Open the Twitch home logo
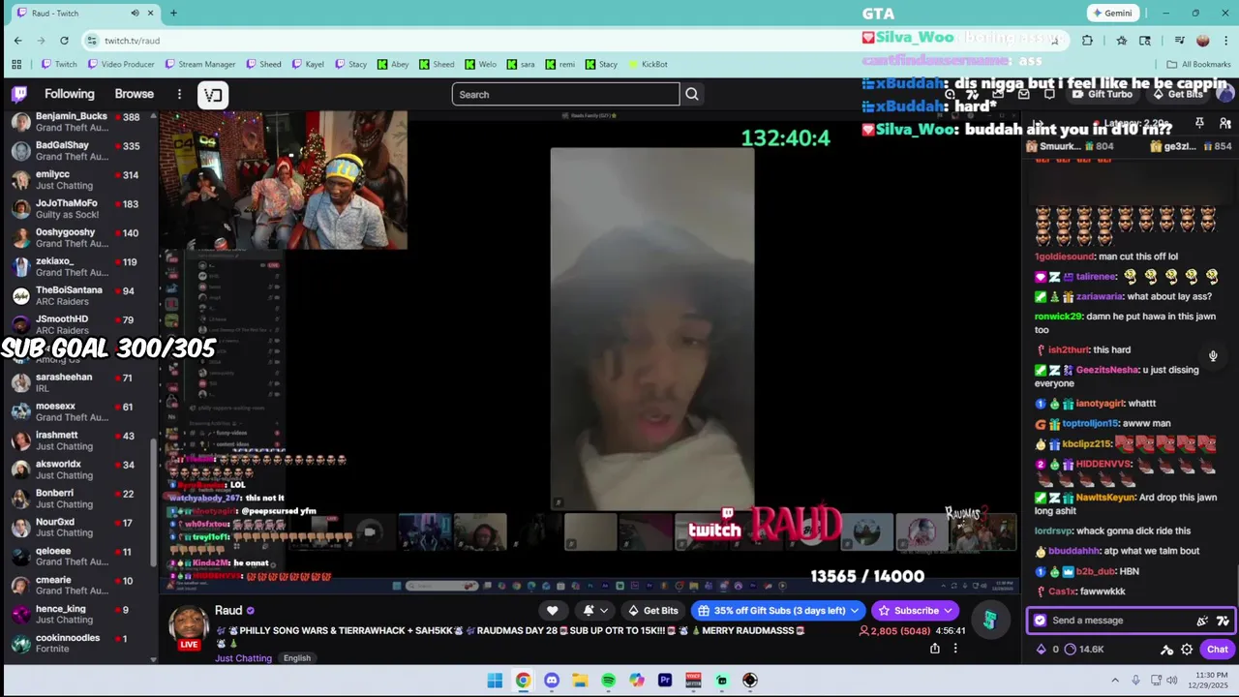 tap(19, 94)
